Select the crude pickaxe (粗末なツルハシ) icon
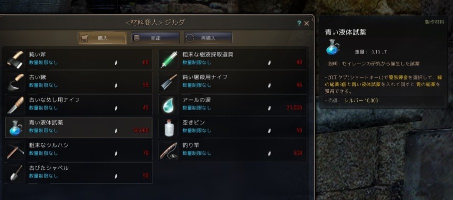The height and width of the screenshot is (200, 453). coord(16,150)
